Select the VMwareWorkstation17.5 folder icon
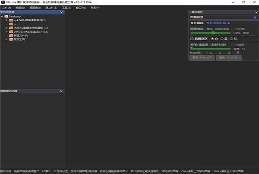Image resolution: width=259 pixels, height=174 pixels. click(x=11, y=31)
